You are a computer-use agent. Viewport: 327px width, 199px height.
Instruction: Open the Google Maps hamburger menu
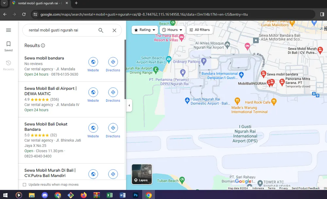pyautogui.click(x=9, y=30)
